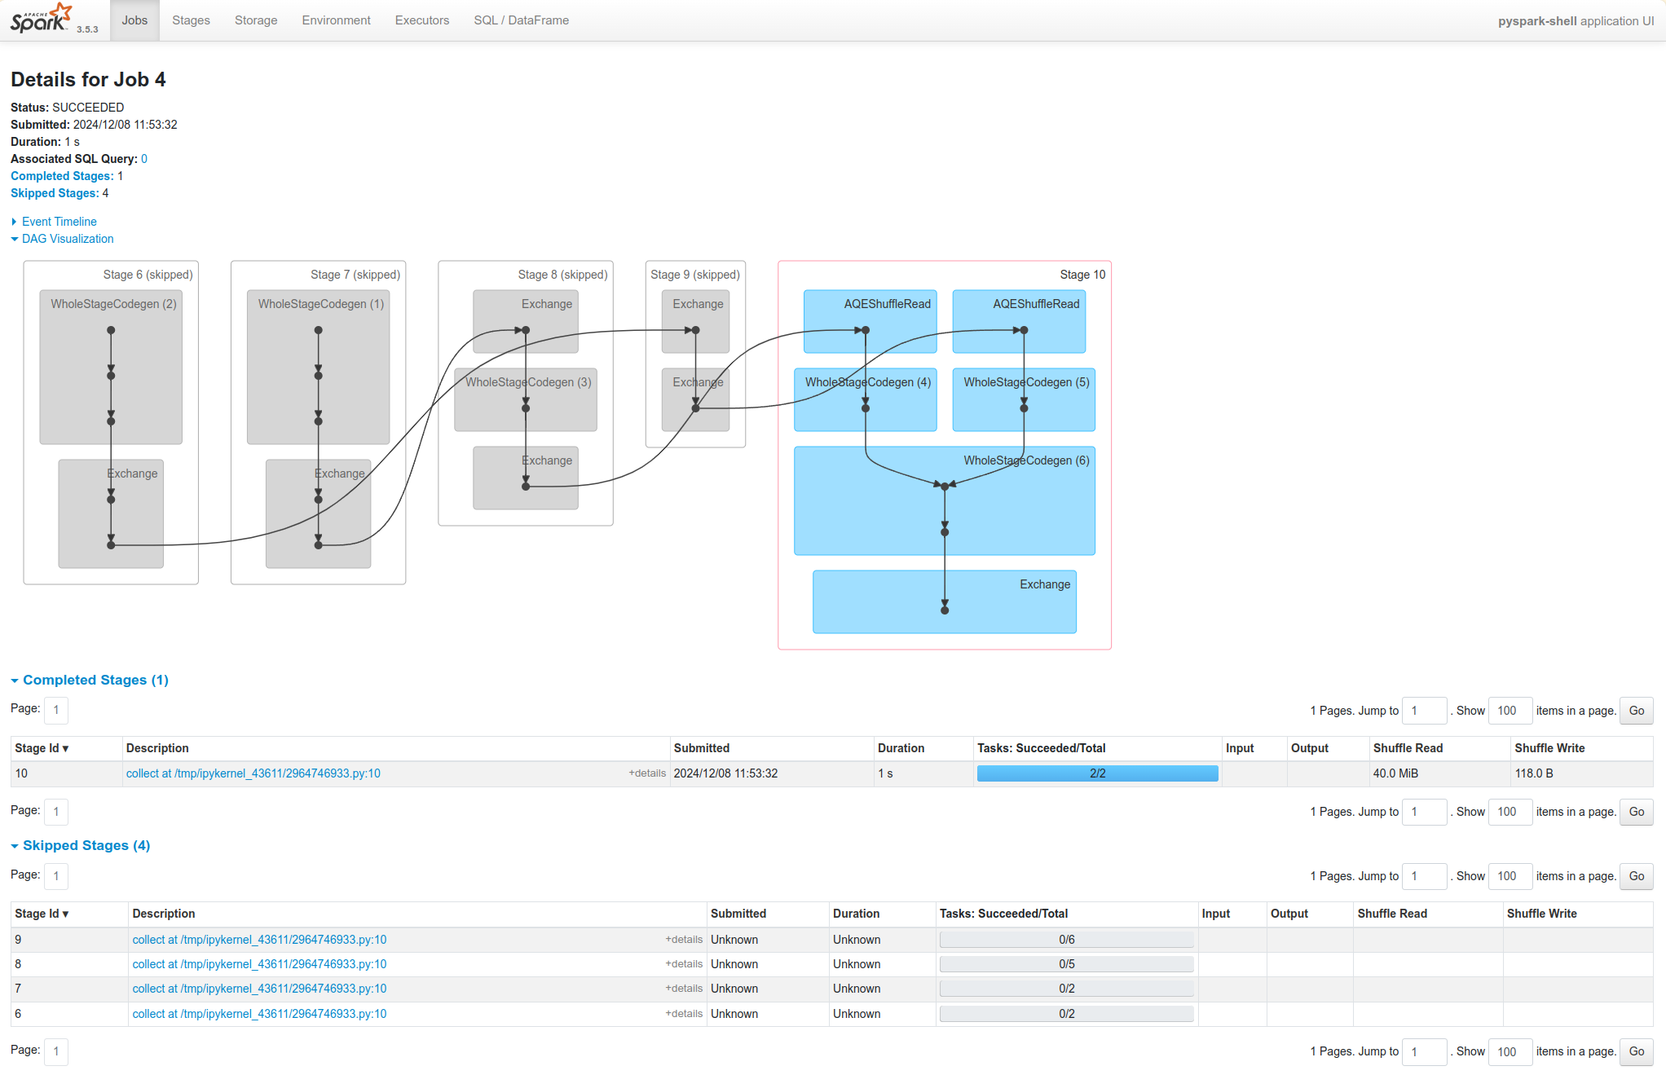The height and width of the screenshot is (1075, 1666).
Task: Show +details for skipped stage 9
Action: [684, 940]
